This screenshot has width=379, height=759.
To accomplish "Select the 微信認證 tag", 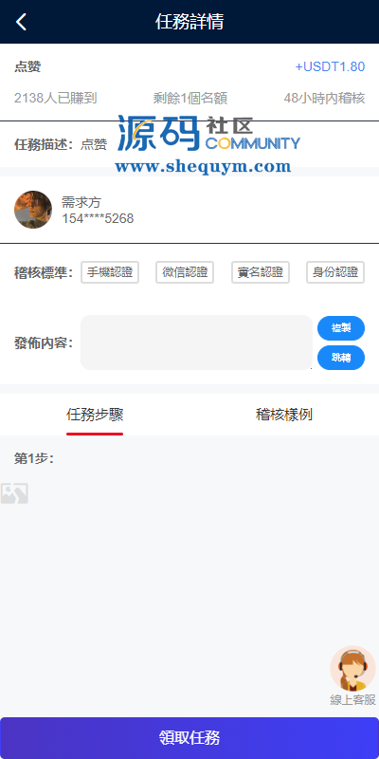I will click(185, 272).
